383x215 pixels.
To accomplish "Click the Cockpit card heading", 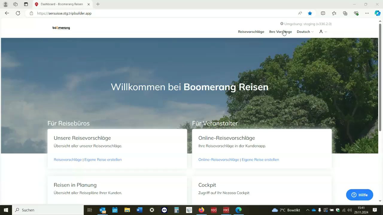I will click(x=207, y=185).
